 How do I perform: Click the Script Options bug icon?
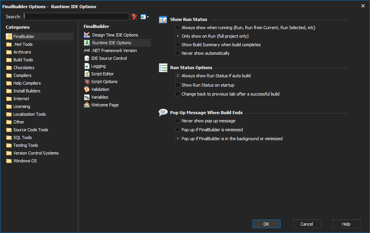pos(87,82)
